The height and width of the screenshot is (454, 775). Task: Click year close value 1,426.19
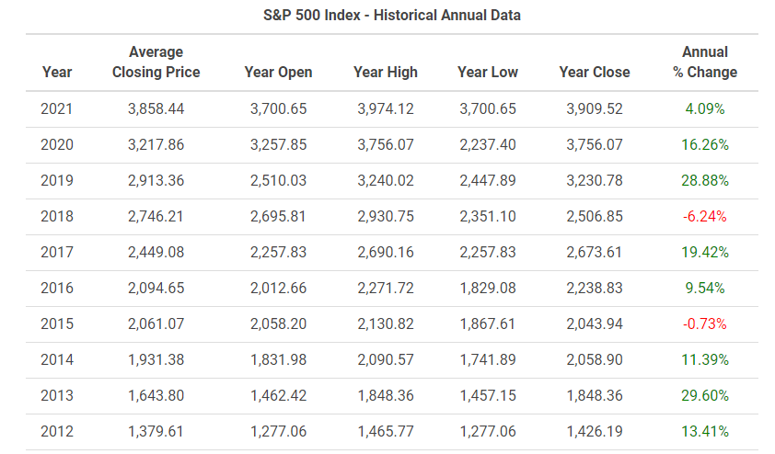click(595, 431)
